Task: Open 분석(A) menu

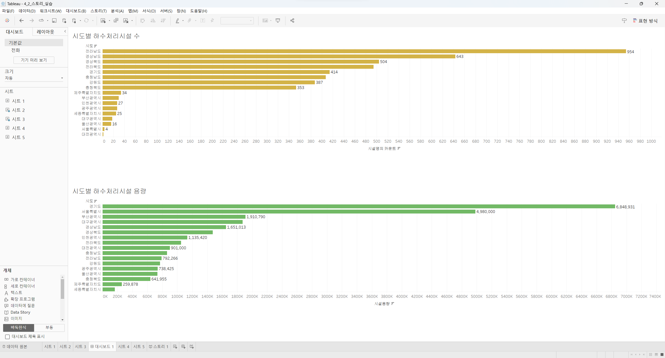Action: click(x=117, y=11)
